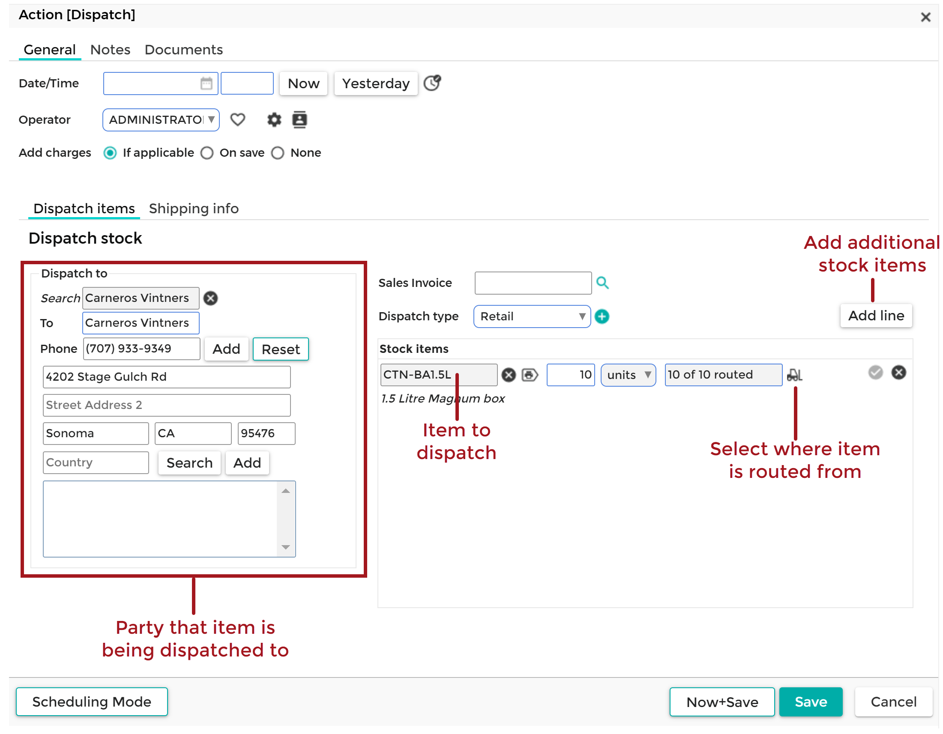Screen dimensions: 943x734
Task: Click the 4202 Stage Gulch Rd field
Action: [x=167, y=377]
